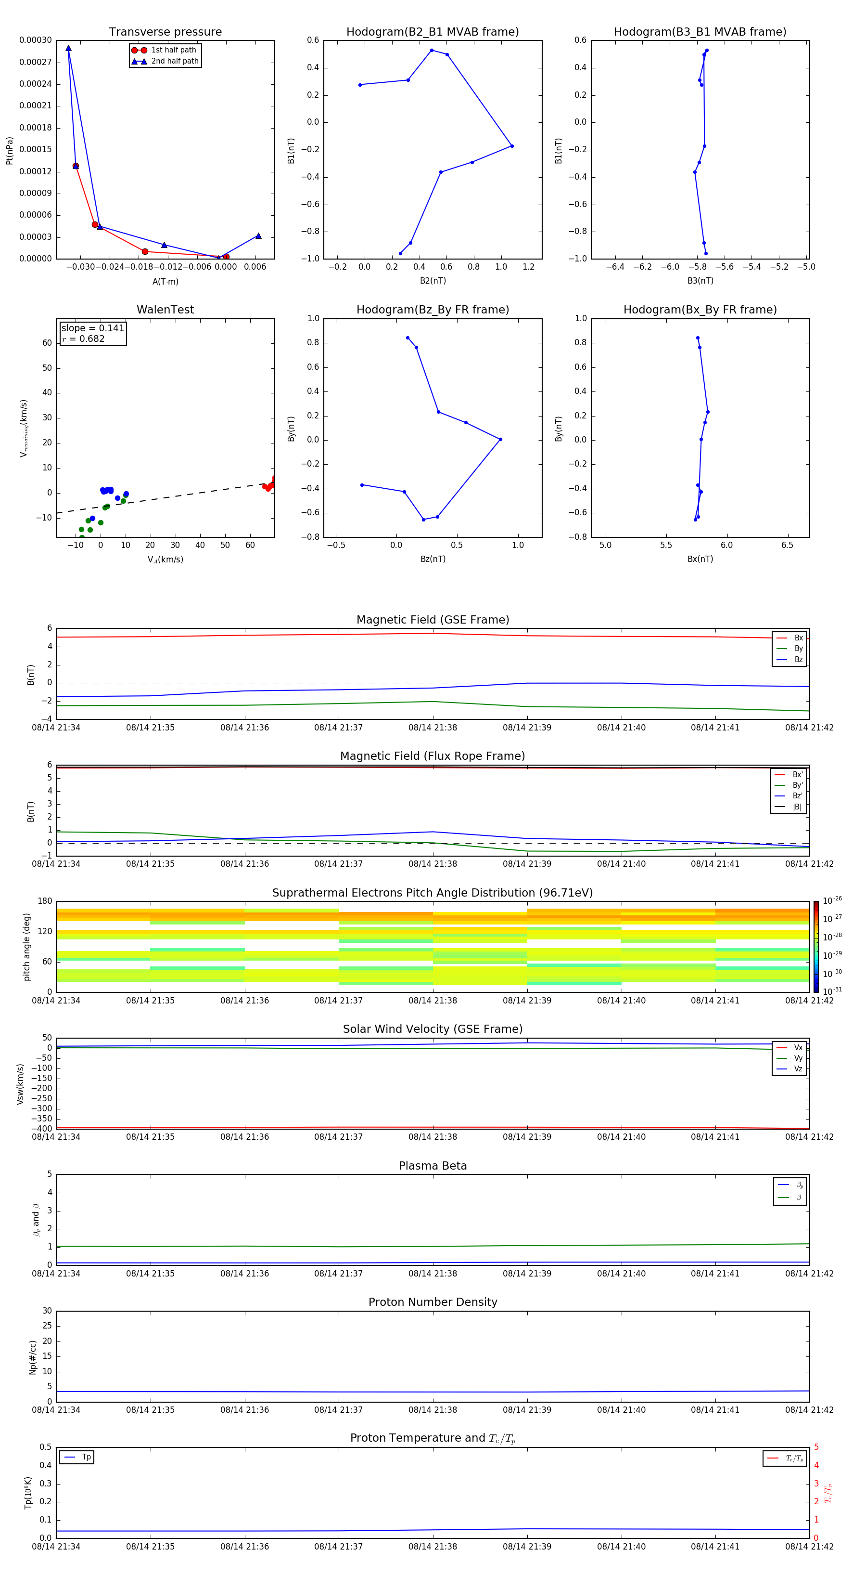Screen dimensions: 866x1589
Task: Click the 'Vz' legend entry in velocity plot
Action: (x=790, y=1068)
